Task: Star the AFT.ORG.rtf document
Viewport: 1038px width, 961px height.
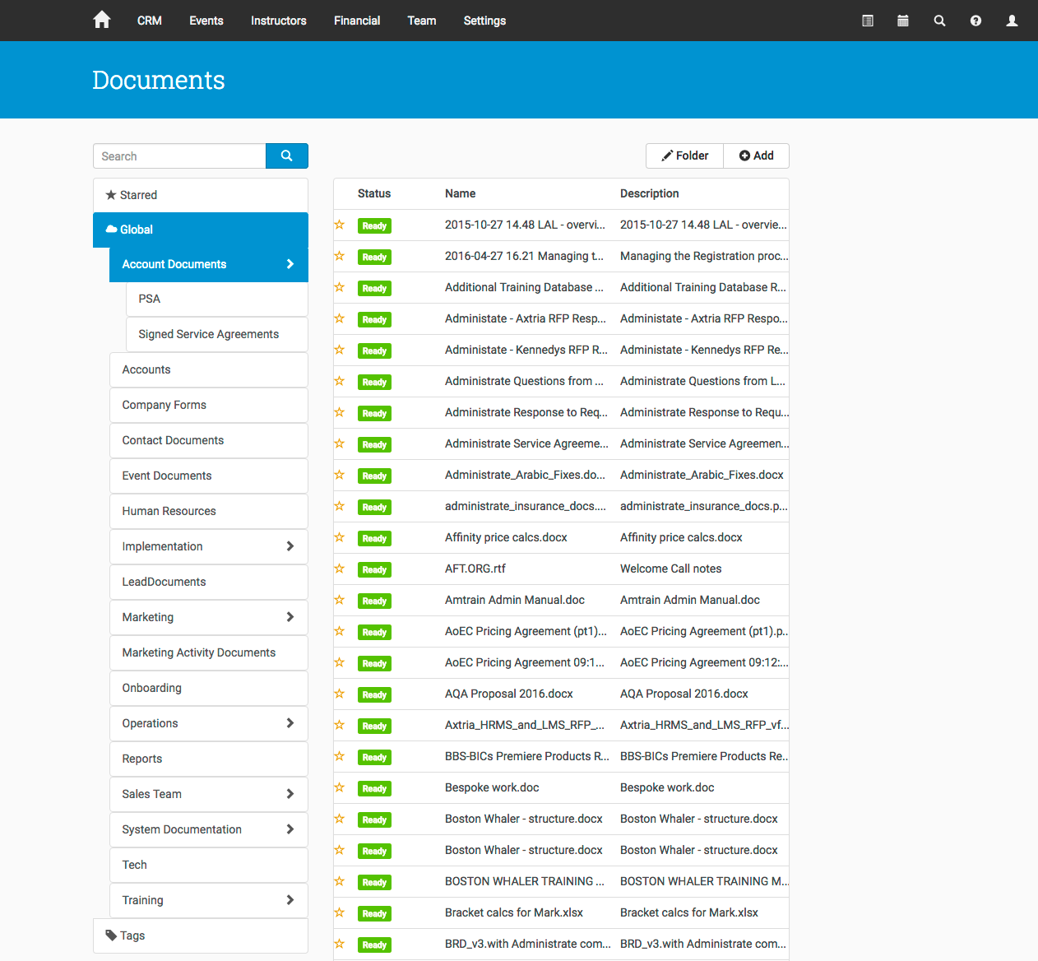Action: point(339,569)
